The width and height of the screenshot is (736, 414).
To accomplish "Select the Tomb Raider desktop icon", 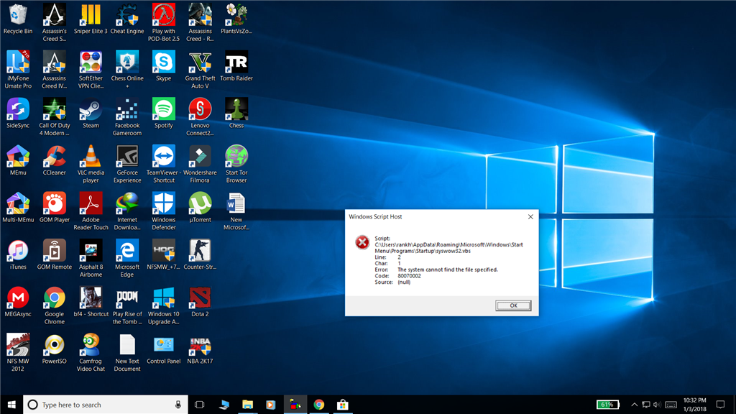I will [x=236, y=66].
